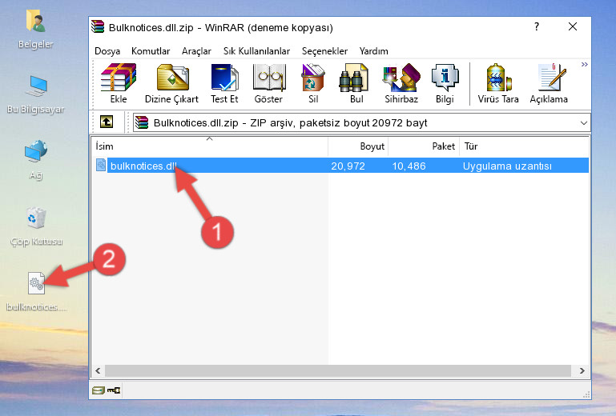Open the Göster viewer icon
616x416 pixels.
268,83
